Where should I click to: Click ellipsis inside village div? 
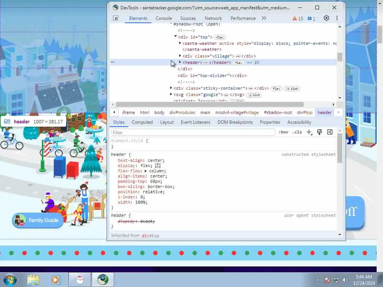point(238,56)
